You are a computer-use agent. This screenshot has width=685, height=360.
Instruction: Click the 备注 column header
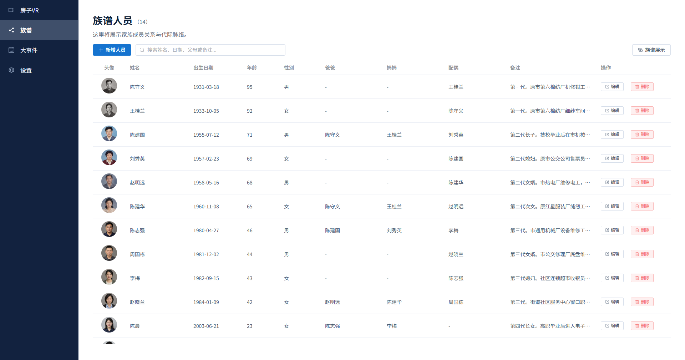515,68
